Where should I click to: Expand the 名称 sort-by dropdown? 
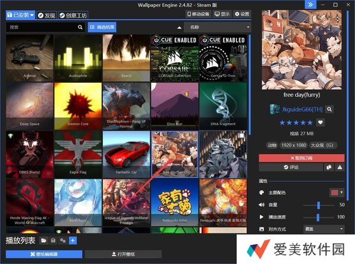click(x=218, y=27)
